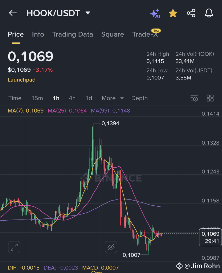
Task: Select the Price tab
Action: click(16, 34)
